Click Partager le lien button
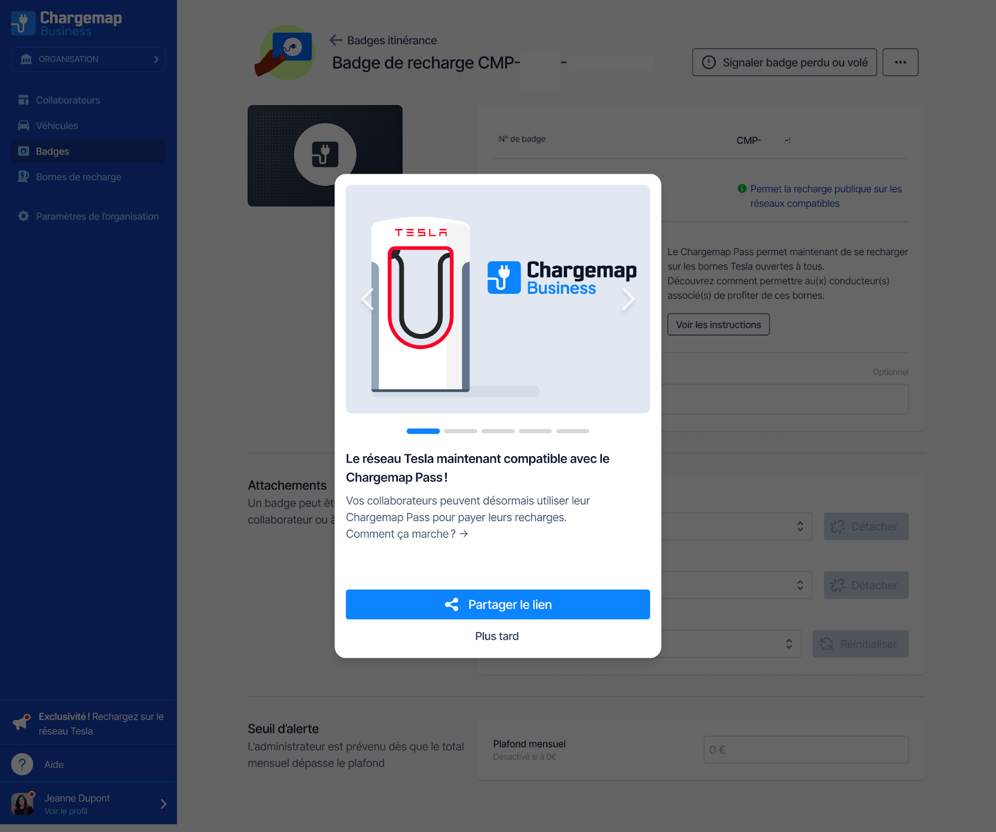996x832 pixels. click(x=498, y=604)
